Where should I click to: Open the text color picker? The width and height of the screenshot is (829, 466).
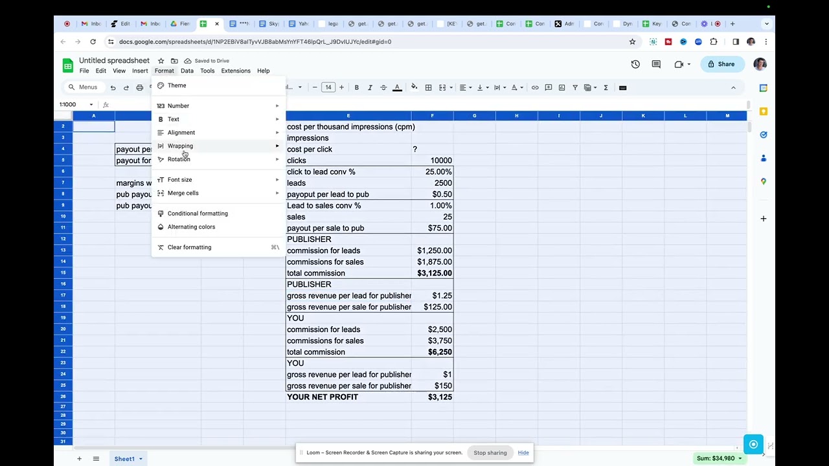[x=397, y=87]
